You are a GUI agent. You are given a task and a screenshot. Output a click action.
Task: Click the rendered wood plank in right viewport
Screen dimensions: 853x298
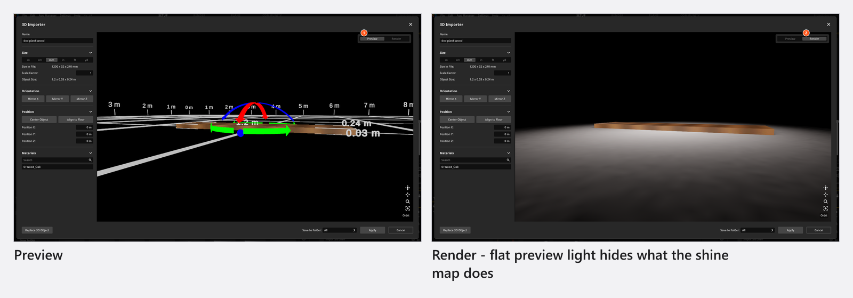(683, 128)
